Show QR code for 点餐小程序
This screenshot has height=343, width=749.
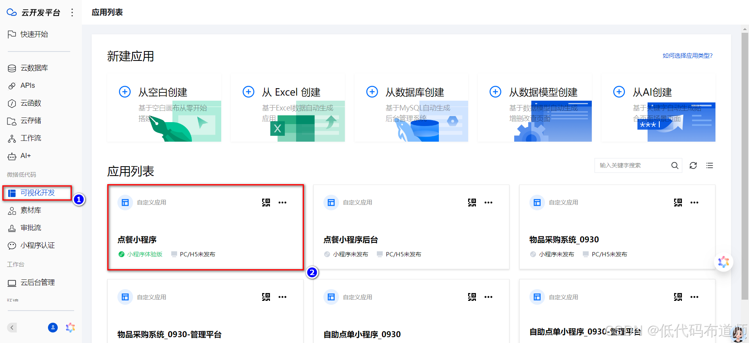(266, 203)
